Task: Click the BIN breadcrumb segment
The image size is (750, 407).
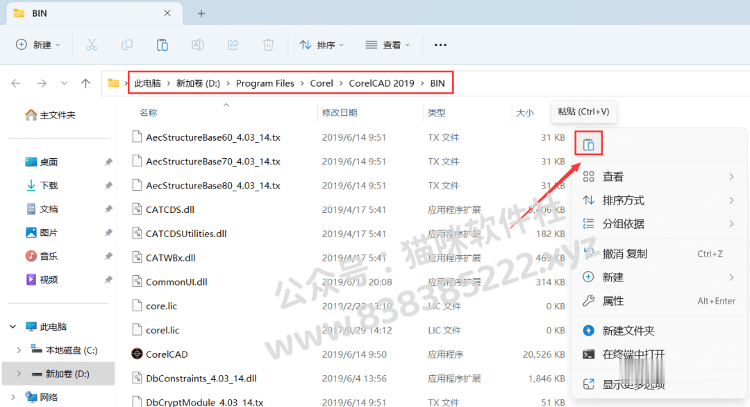Action: tap(437, 84)
